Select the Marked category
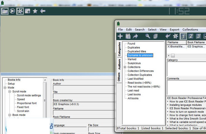 [x=132, y=59]
